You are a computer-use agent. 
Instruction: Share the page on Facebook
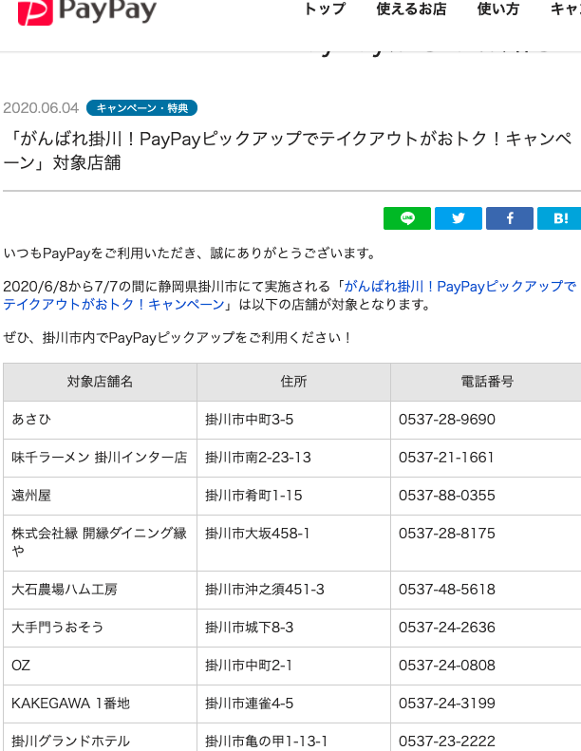tap(510, 218)
